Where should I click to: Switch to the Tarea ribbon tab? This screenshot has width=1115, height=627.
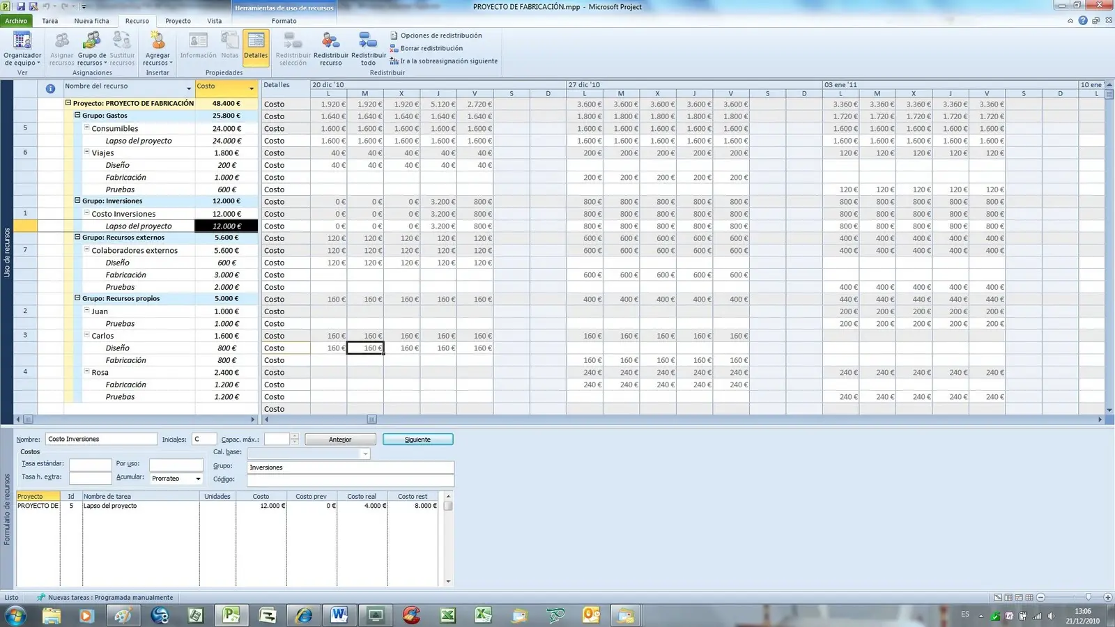pos(50,21)
